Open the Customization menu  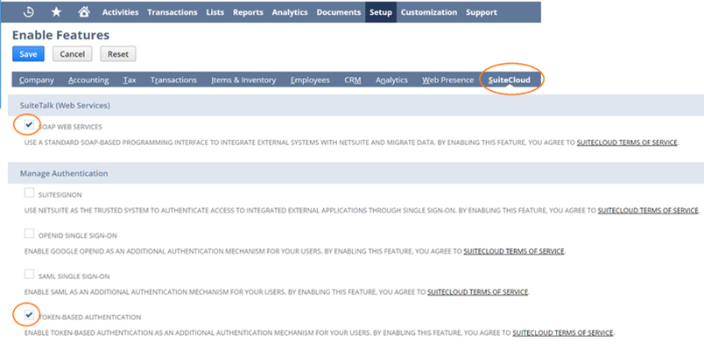click(x=429, y=12)
